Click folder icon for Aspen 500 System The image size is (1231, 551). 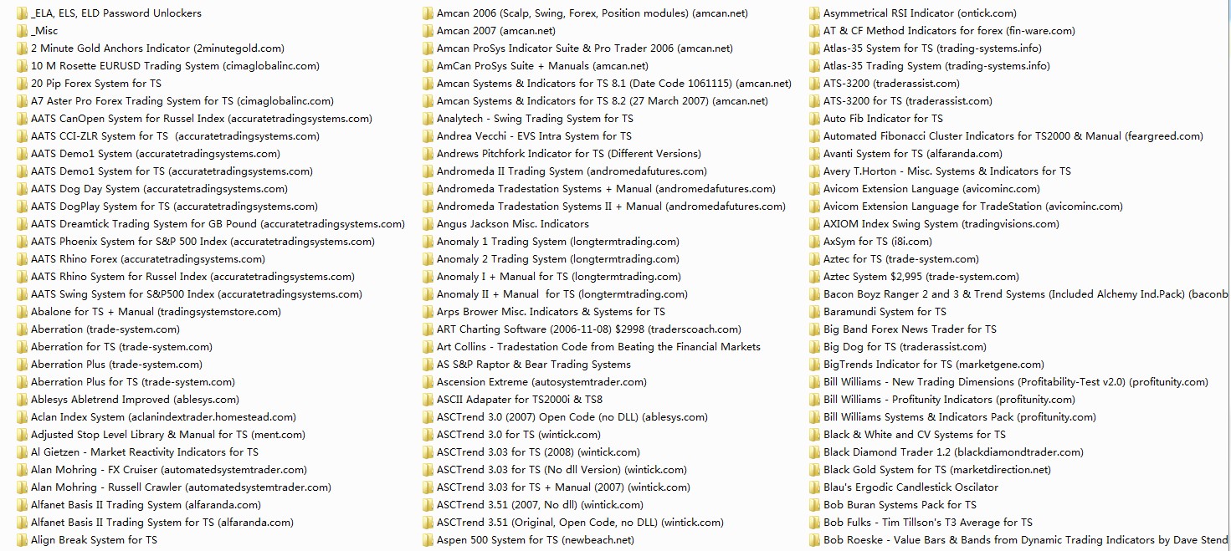[x=428, y=540]
